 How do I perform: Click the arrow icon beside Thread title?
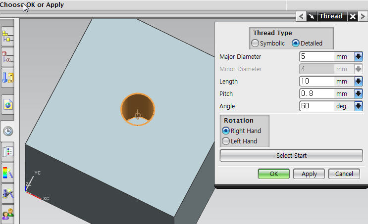311,16
